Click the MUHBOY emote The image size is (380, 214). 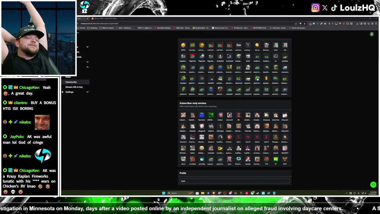[x=285, y=148]
